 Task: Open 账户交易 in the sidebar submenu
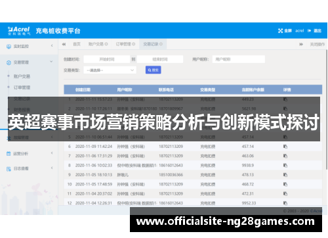22,76
